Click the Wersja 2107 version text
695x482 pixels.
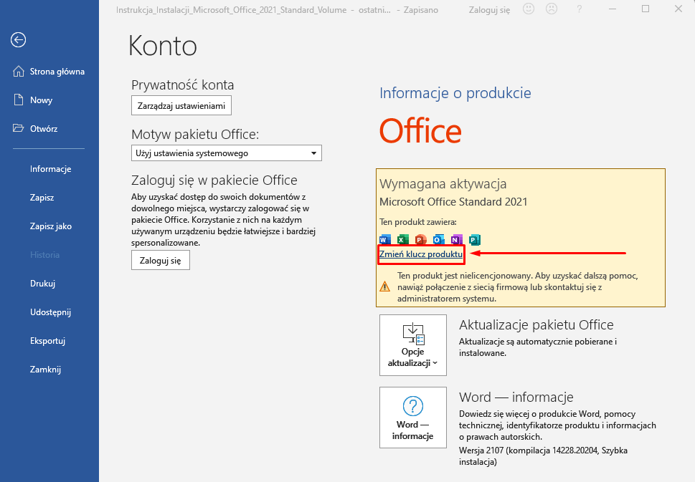coord(543,456)
